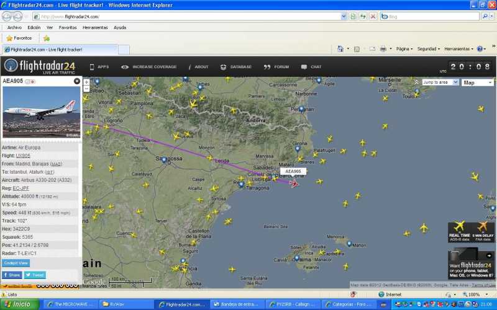Open the IE help question mark dropdown
This screenshot has width=497, height=310.
(x=481, y=49)
